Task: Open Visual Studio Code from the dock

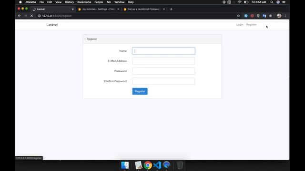Action: 157,165
